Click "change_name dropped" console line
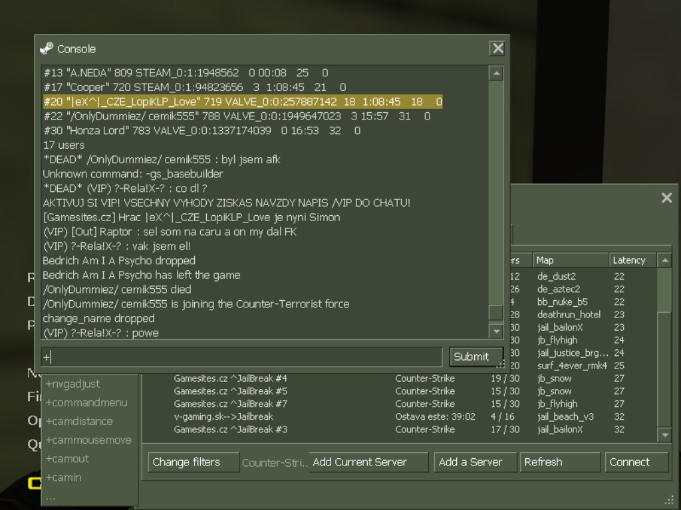Viewport: 681px width, 510px height. (98, 318)
